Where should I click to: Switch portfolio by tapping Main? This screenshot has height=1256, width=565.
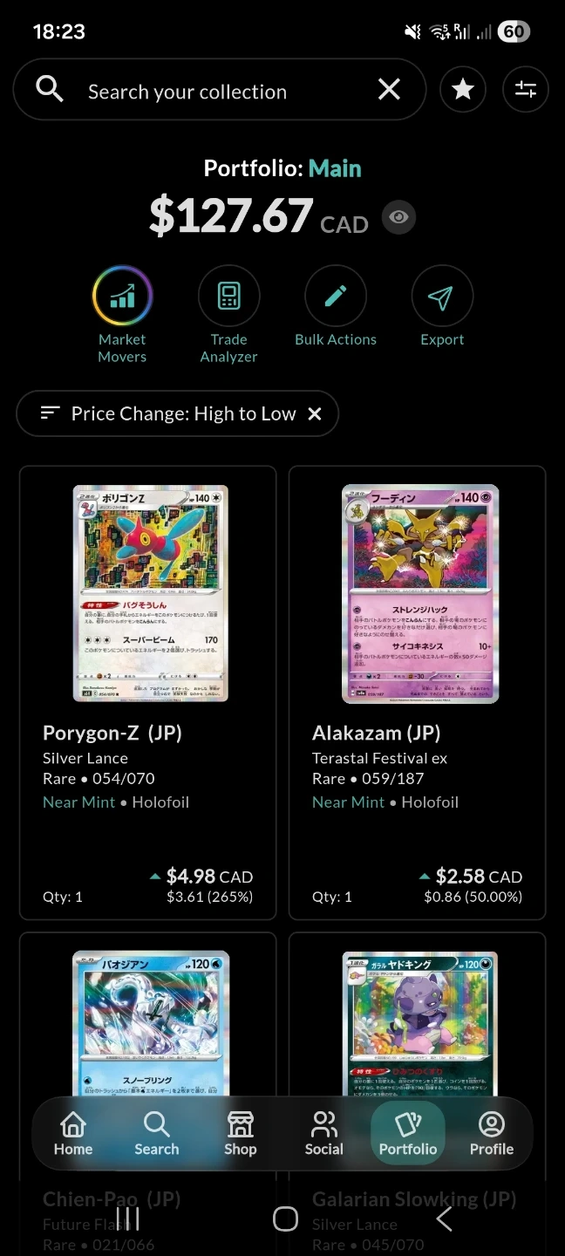coord(335,168)
